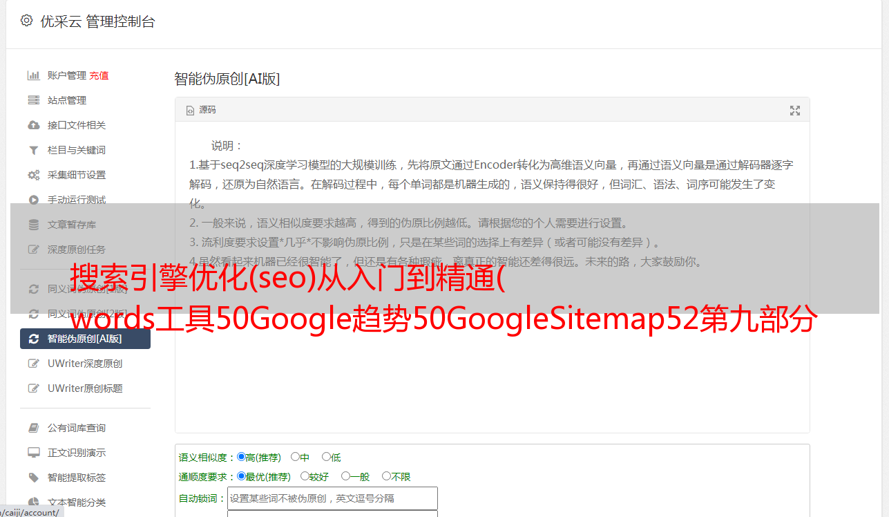Viewport: 889px width, 517px height.
Task: Click the bar chart icon for 账户管理
Action: coord(33,75)
